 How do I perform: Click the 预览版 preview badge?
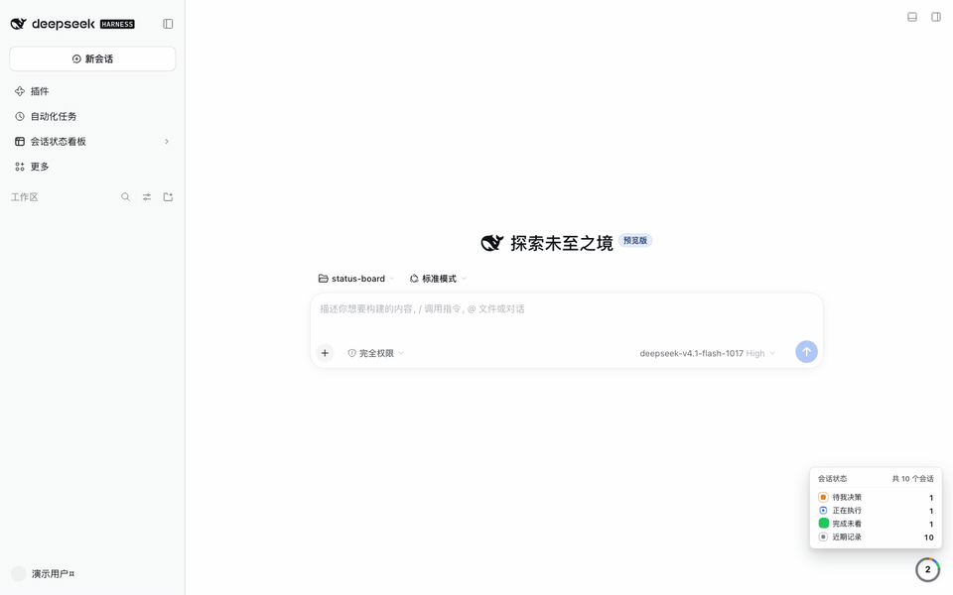pyautogui.click(x=635, y=240)
